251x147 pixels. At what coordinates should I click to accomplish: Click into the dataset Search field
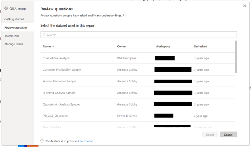138,35
